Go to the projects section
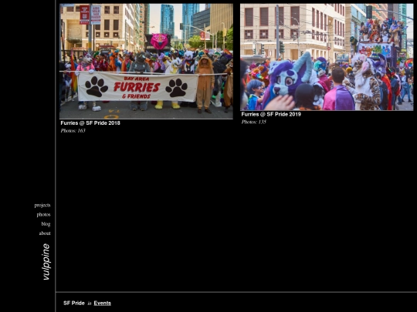The width and height of the screenshot is (417, 312). (42, 206)
